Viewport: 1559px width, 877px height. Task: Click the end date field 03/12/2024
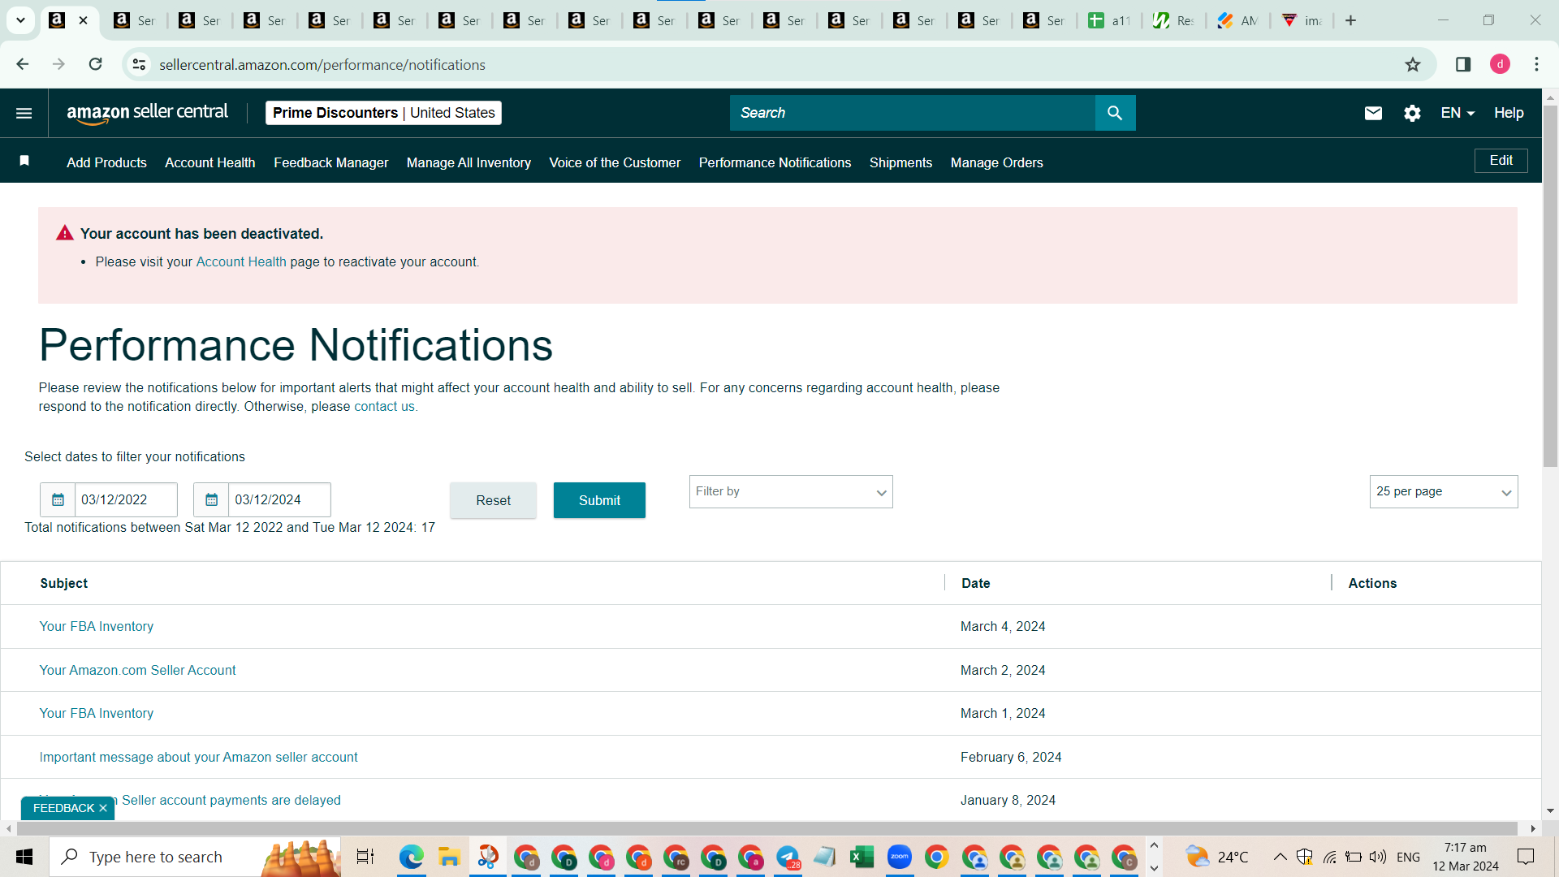coord(279,499)
